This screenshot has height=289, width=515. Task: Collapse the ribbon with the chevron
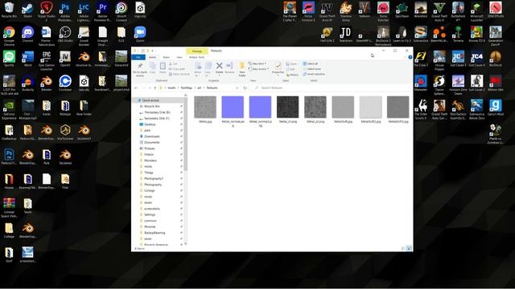click(x=405, y=57)
